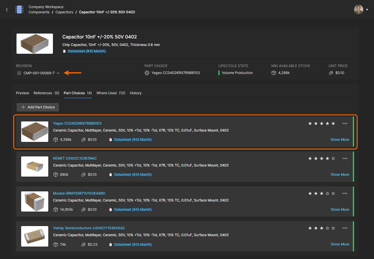Set the Vishay part rating to five stars
Screen dimensions: 374x259
click(333, 228)
